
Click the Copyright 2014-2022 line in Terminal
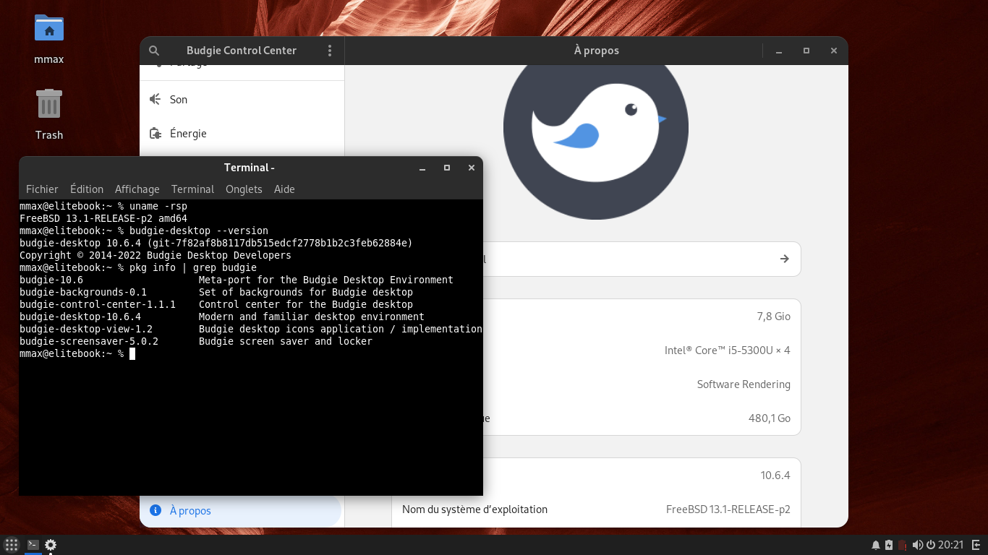tap(156, 255)
